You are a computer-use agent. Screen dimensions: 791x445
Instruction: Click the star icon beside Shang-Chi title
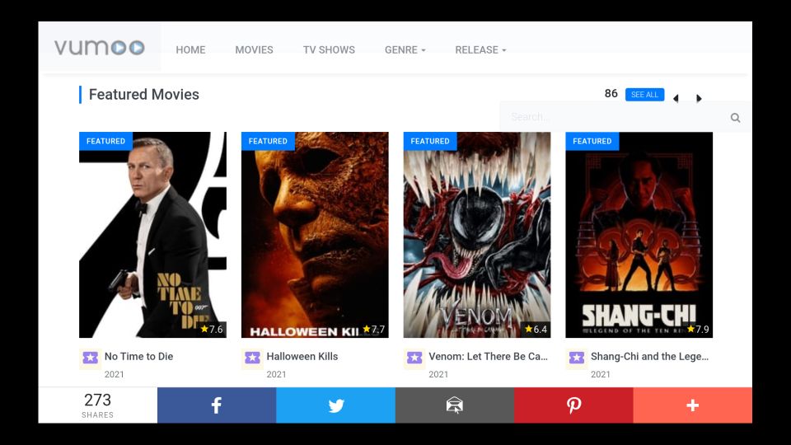pos(577,358)
